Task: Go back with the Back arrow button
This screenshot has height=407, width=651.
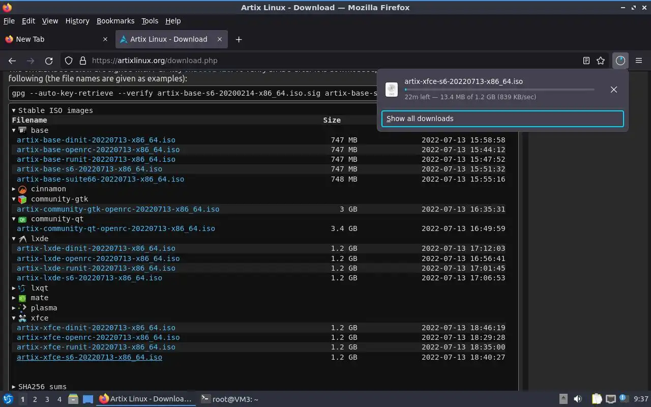Action: [12, 61]
